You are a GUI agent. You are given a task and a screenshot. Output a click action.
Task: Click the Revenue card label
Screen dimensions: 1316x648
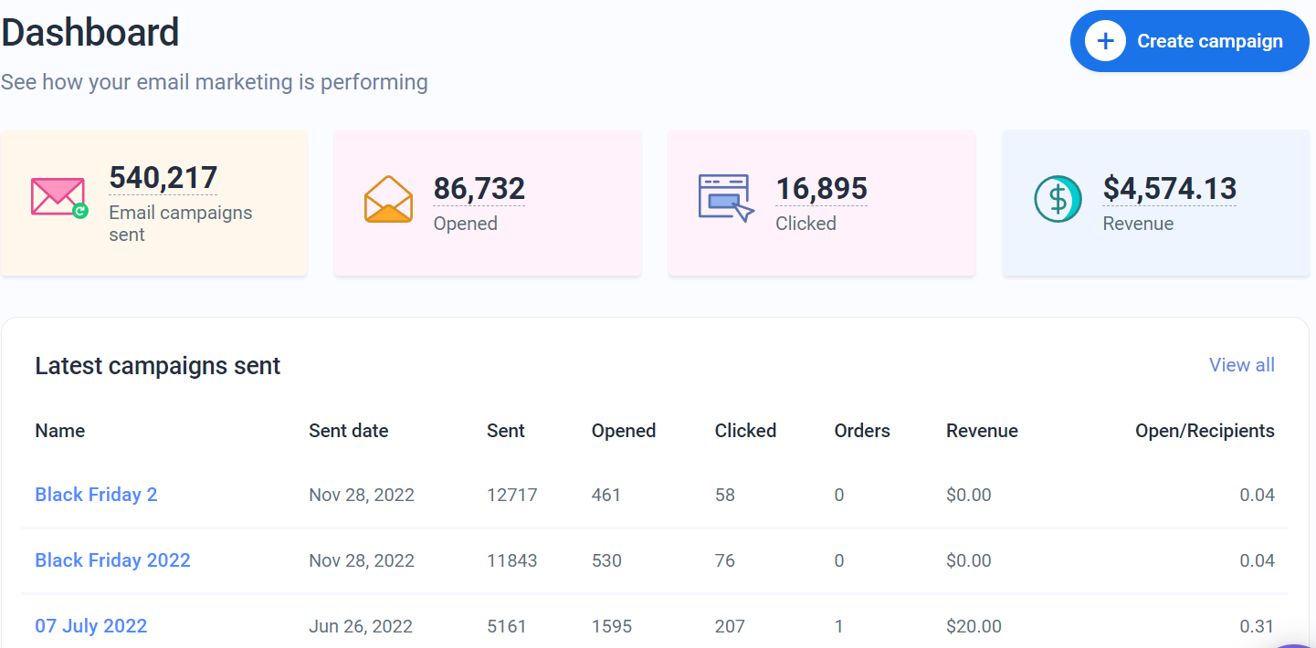(x=1138, y=224)
